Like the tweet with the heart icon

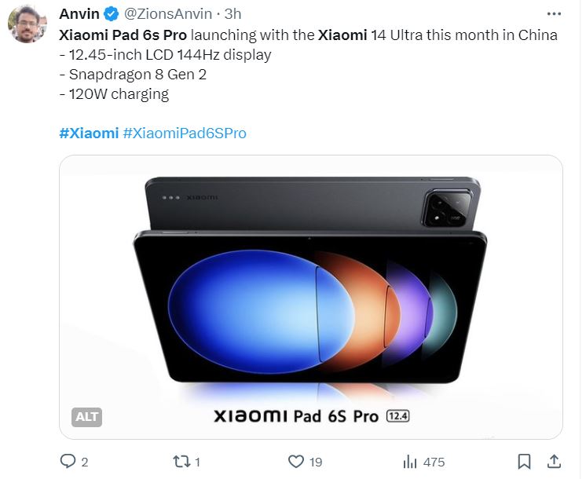tap(296, 462)
